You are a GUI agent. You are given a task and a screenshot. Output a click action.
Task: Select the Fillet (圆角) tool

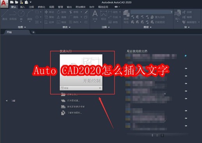point(74,17)
